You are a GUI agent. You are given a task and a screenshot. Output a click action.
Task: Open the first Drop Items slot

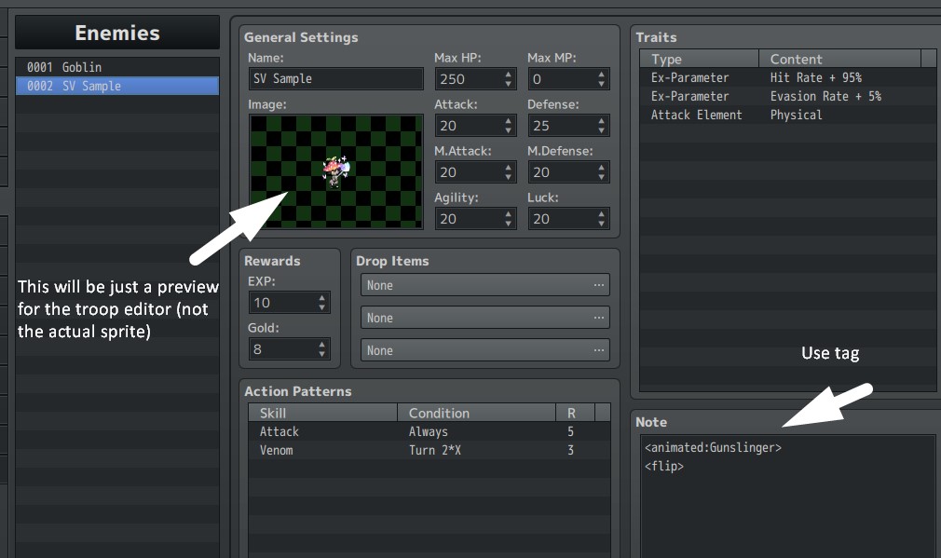click(x=484, y=285)
